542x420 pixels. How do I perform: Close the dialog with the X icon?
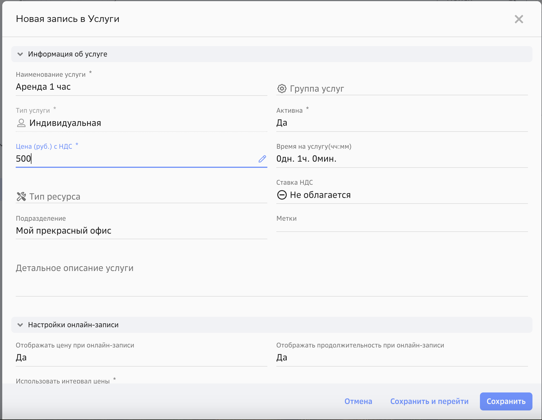pyautogui.click(x=519, y=19)
